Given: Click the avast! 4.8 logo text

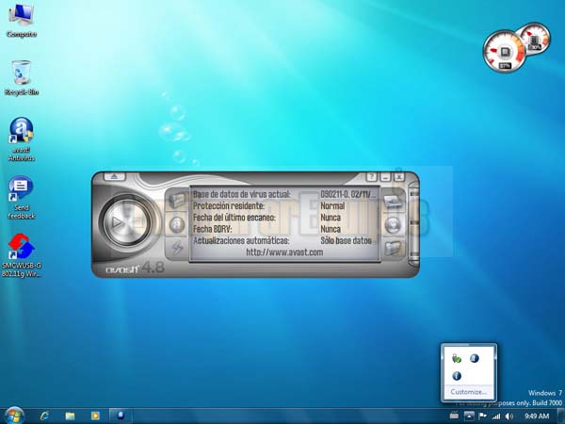Looking at the screenshot, I should point(135,269).
